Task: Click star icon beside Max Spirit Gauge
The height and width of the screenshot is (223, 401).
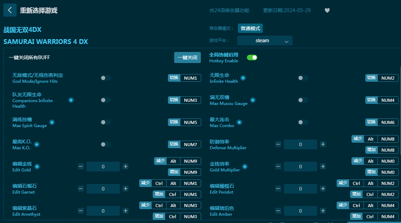Action: pos(52,122)
